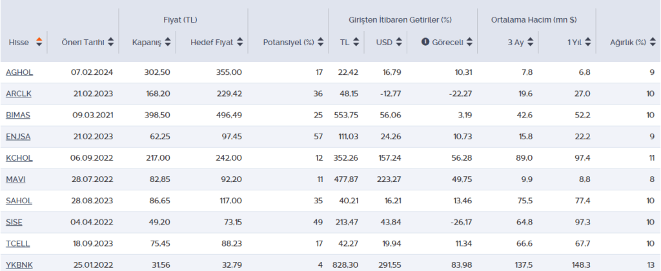The height and width of the screenshot is (271, 661).
Task: Click TCELL target price 88,23
Action: click(232, 244)
